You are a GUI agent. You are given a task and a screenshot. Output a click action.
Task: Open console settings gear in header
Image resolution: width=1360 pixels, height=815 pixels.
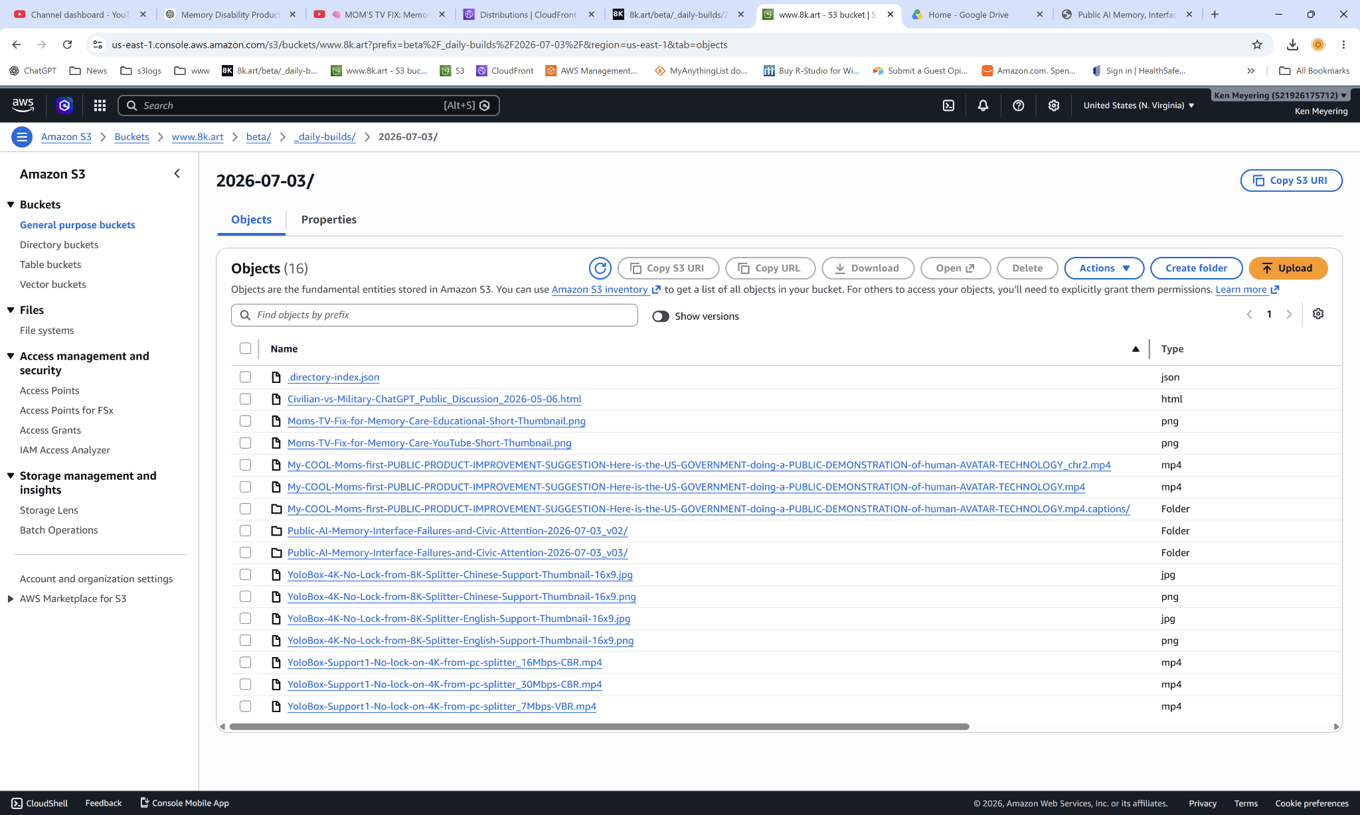pyautogui.click(x=1053, y=105)
